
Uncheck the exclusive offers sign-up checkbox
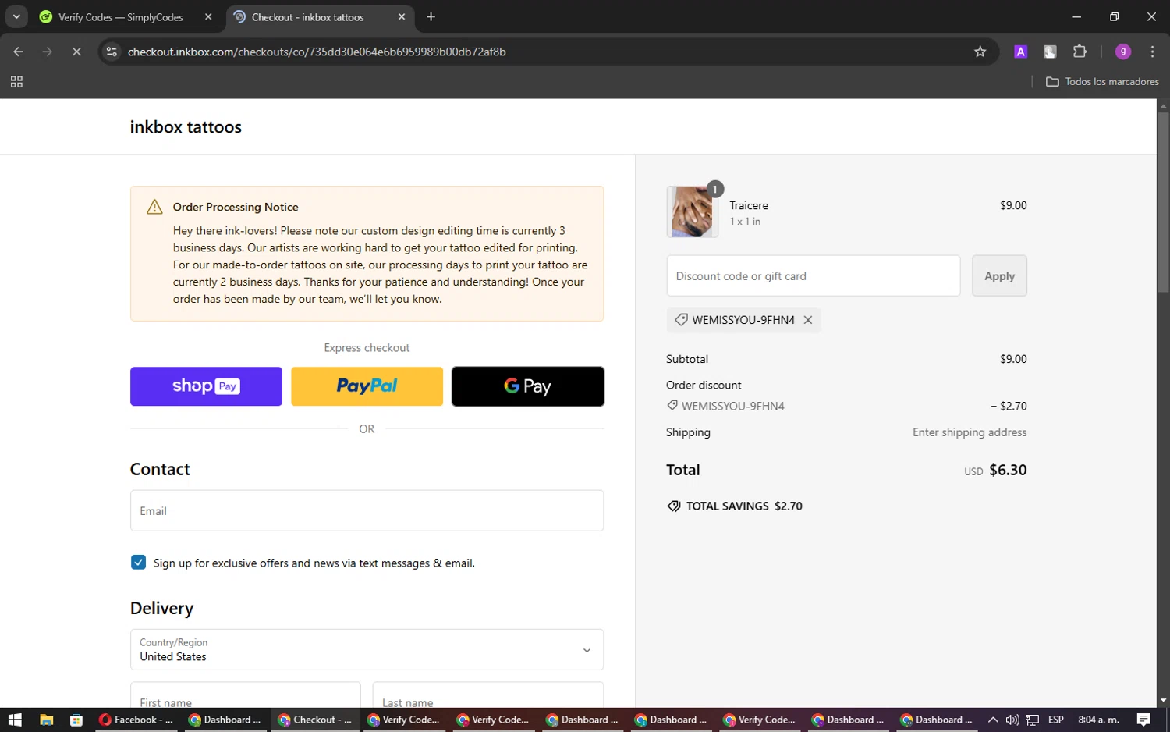click(139, 562)
